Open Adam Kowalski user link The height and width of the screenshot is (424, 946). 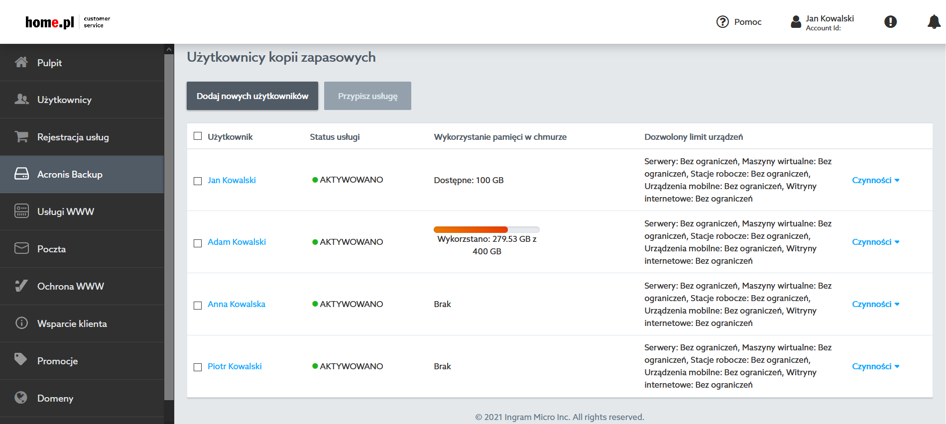(236, 242)
